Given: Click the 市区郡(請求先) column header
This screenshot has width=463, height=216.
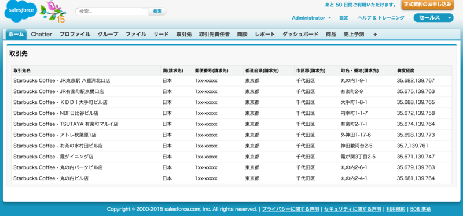Looking at the screenshot, I should (316, 70).
